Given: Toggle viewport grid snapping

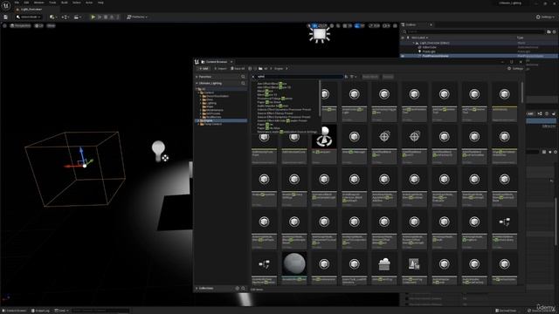Looking at the screenshot, I should point(344,25).
